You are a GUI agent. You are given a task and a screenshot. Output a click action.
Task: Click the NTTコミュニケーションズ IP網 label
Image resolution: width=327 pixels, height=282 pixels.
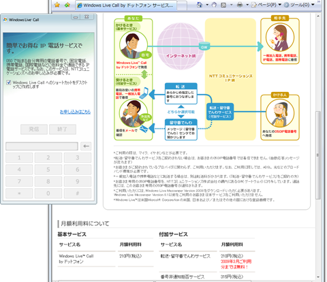(x=230, y=78)
